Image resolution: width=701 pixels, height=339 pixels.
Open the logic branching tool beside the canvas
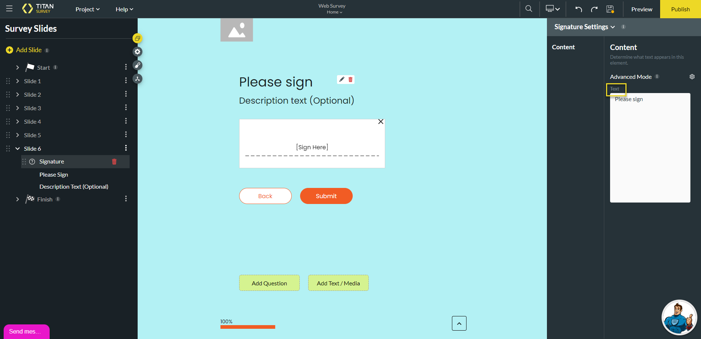pyautogui.click(x=138, y=78)
